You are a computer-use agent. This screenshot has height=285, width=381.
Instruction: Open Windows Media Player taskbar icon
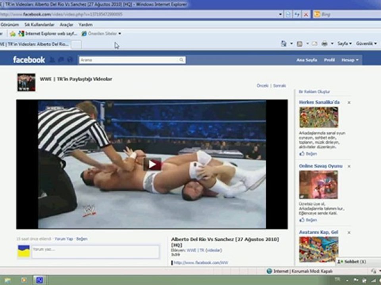coord(24,280)
